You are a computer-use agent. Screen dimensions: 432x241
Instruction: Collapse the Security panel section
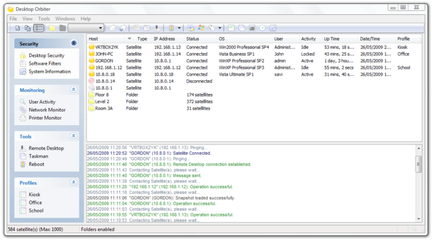73,43
